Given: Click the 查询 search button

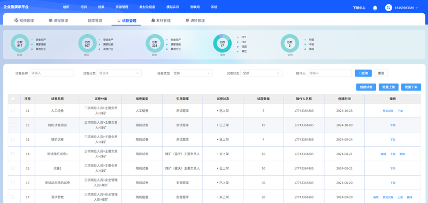Looking at the screenshot, I should coord(363,73).
